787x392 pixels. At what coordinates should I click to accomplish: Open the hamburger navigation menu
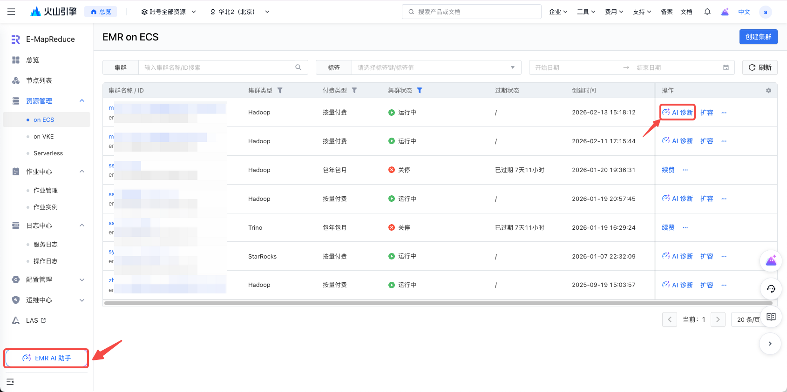11,12
